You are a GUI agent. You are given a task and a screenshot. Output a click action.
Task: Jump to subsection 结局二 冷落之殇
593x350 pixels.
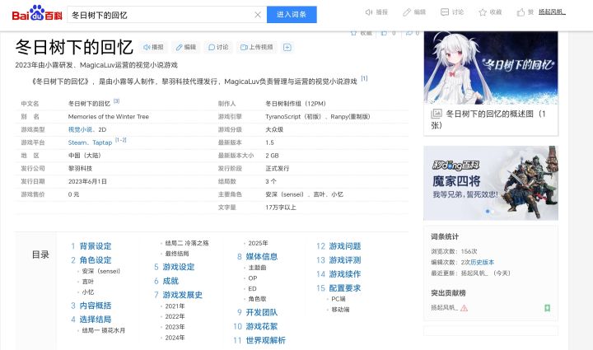(187, 243)
